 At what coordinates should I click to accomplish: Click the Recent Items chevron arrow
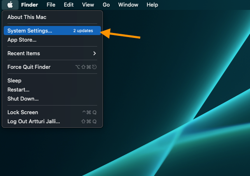point(95,53)
